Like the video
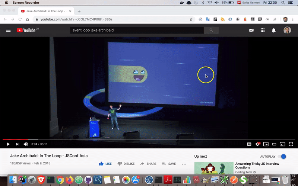The height and width of the screenshot is (186, 298). (105, 164)
